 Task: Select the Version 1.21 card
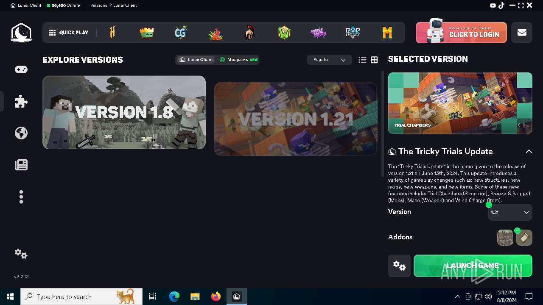pos(296,119)
